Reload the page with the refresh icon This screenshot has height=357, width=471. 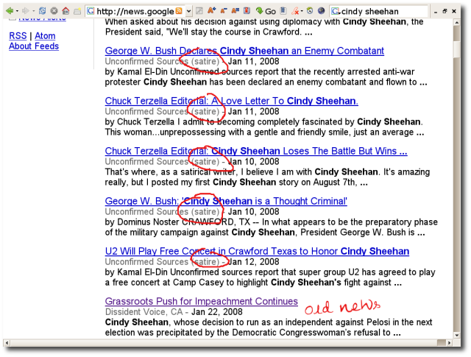(43, 11)
